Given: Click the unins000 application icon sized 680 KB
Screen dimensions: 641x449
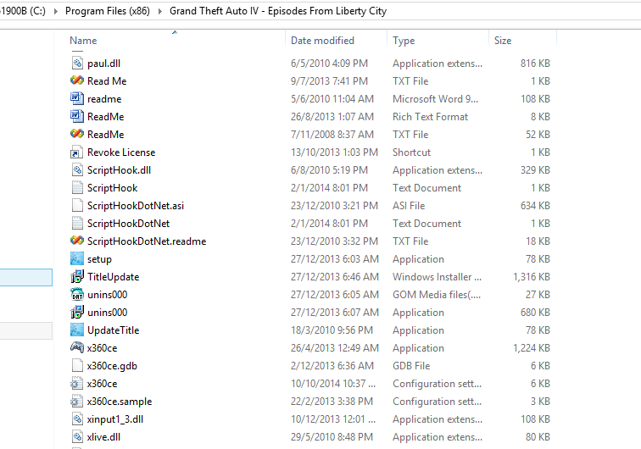Looking at the screenshot, I should pos(77,313).
